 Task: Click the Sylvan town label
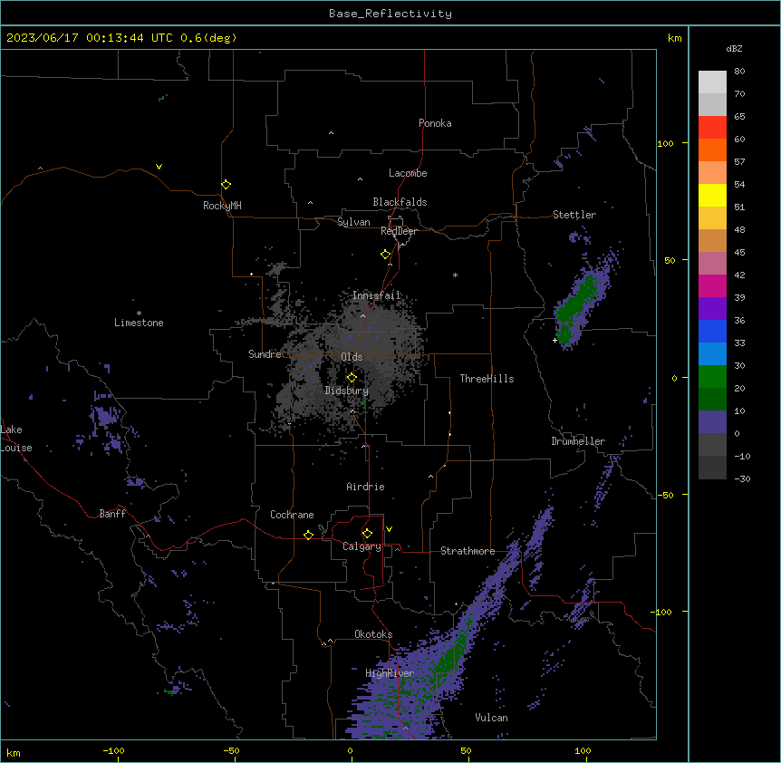coord(353,222)
